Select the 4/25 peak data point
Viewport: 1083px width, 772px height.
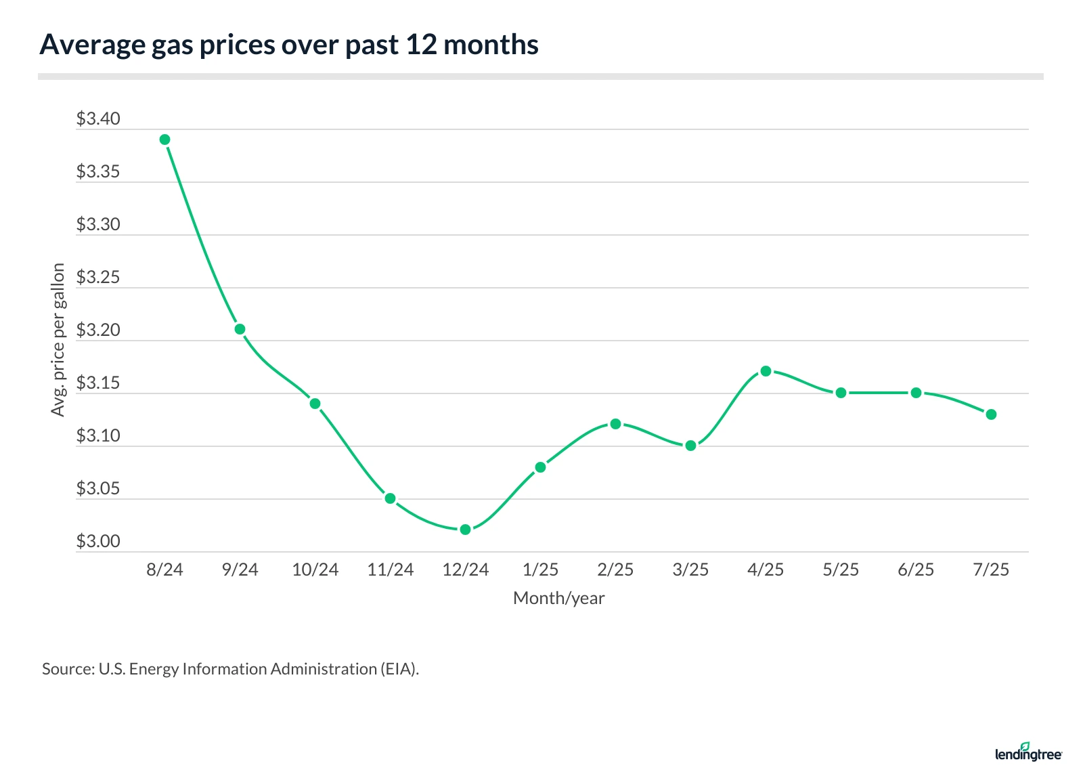point(766,371)
